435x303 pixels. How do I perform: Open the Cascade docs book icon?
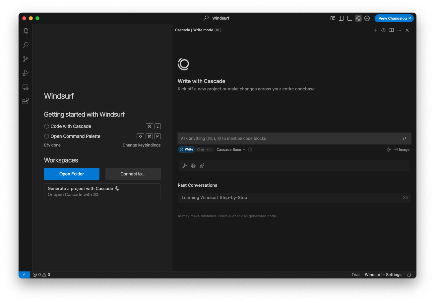click(x=391, y=30)
